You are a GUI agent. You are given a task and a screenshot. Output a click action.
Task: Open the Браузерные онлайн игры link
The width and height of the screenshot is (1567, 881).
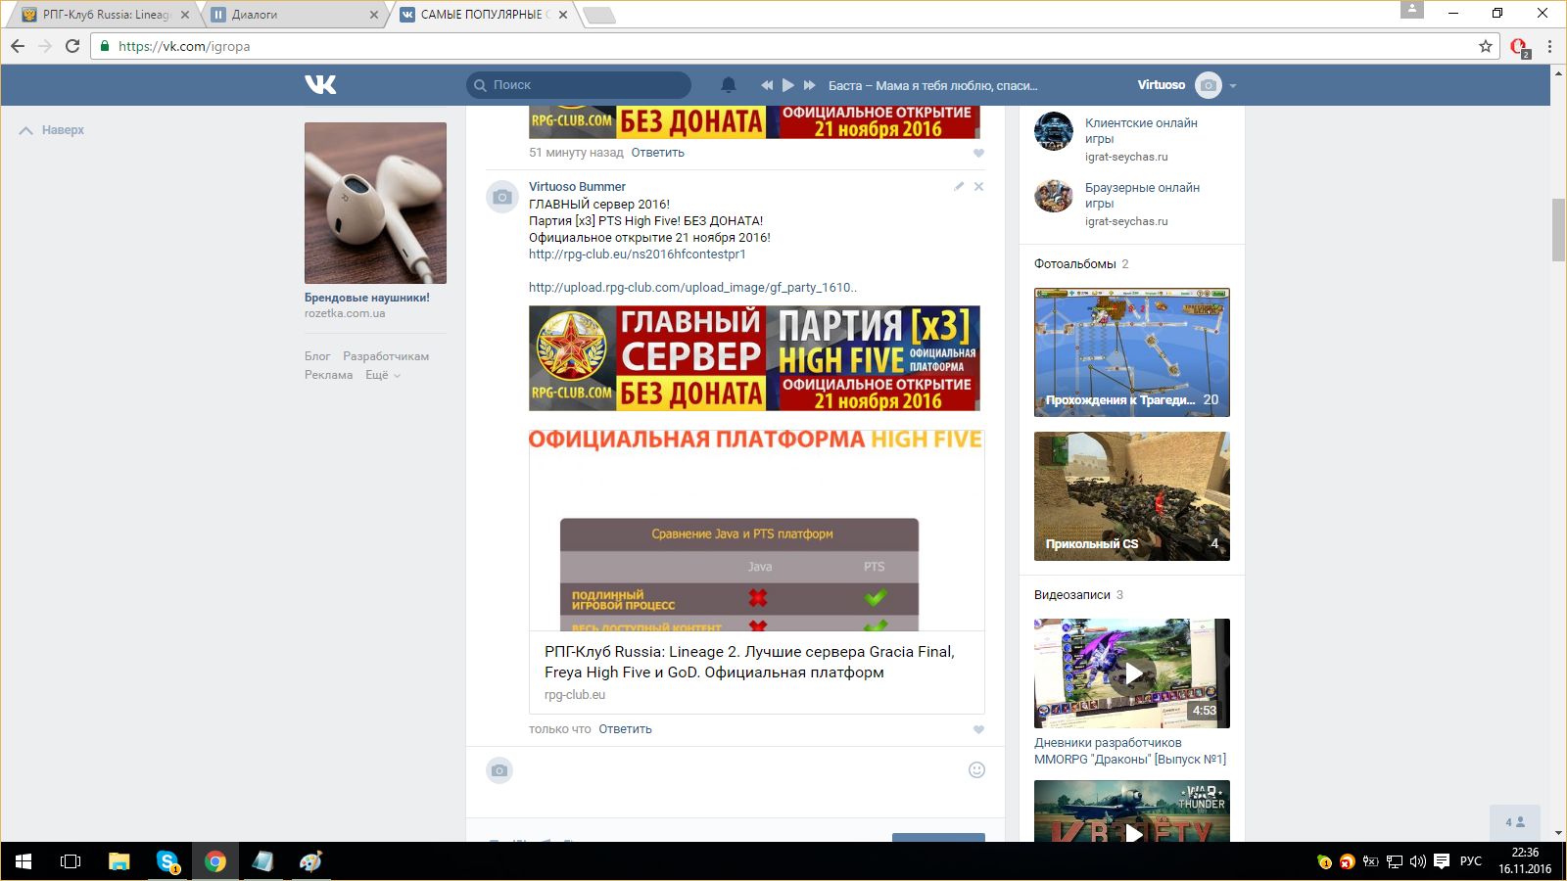[1142, 196]
